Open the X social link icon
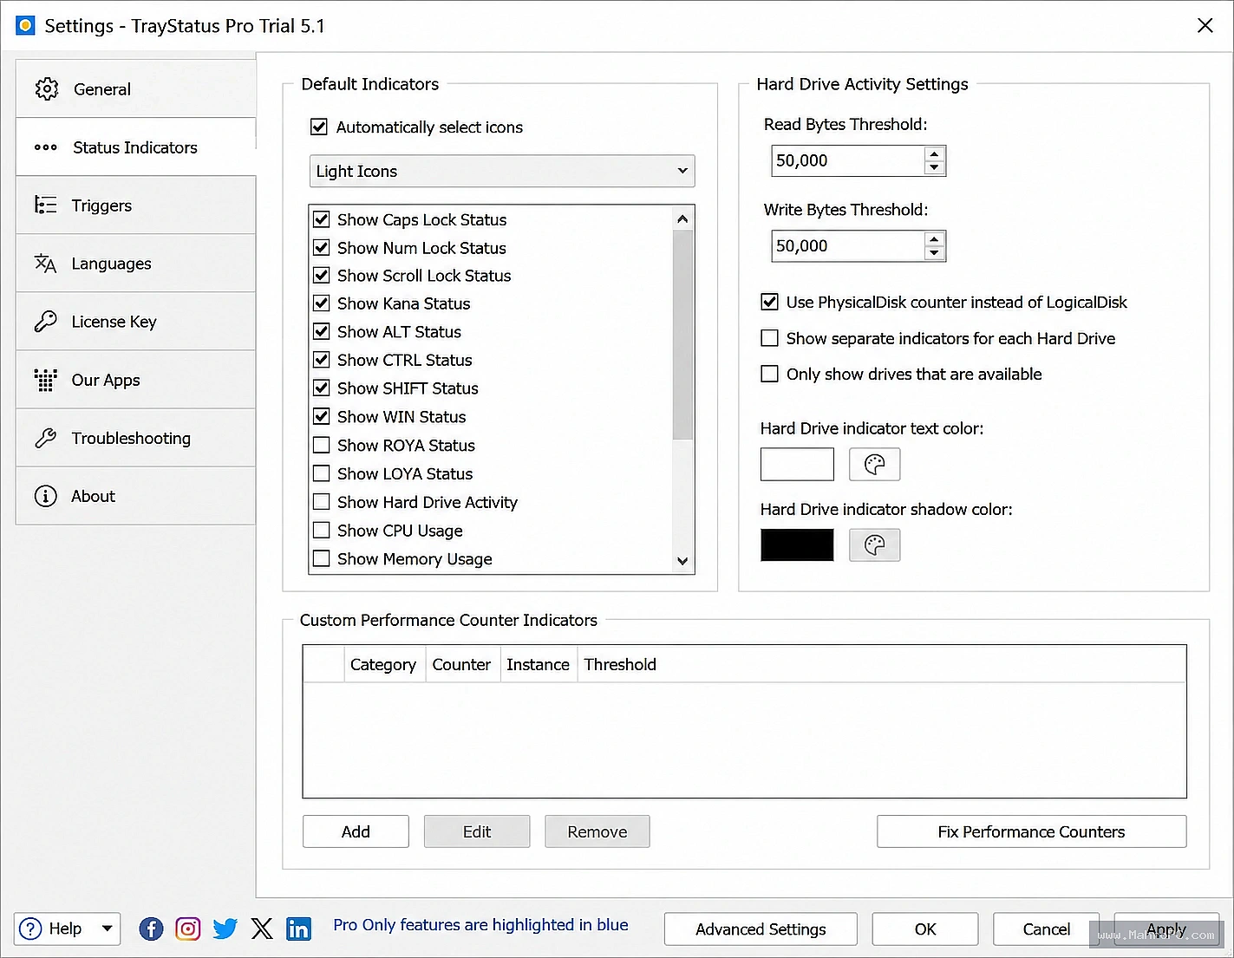The width and height of the screenshot is (1234, 958). click(262, 929)
